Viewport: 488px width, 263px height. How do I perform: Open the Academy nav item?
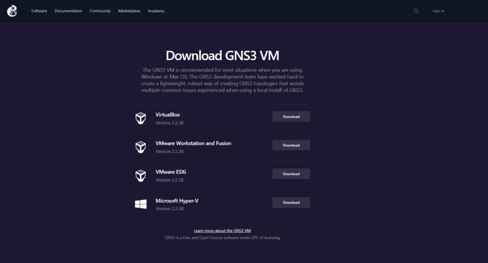click(156, 11)
